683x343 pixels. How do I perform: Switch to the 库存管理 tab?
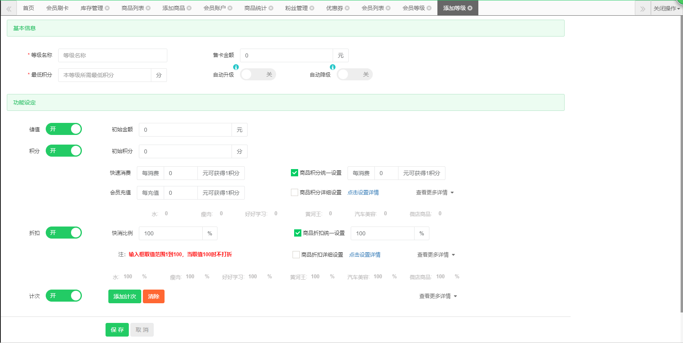click(92, 8)
